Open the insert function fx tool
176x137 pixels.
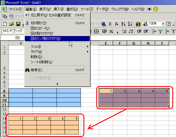click(117, 24)
